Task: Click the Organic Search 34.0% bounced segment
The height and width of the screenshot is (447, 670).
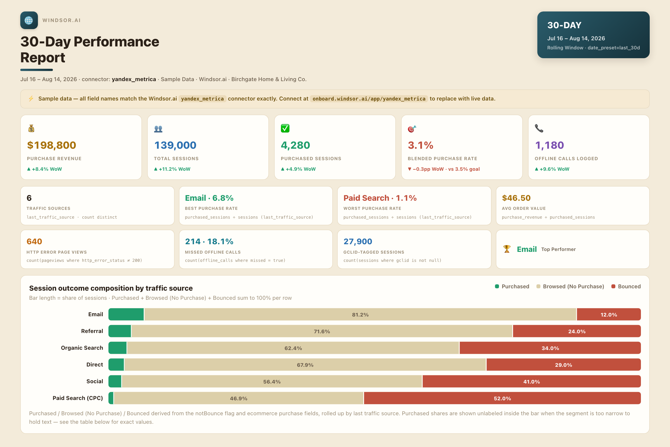Action: (x=550, y=348)
